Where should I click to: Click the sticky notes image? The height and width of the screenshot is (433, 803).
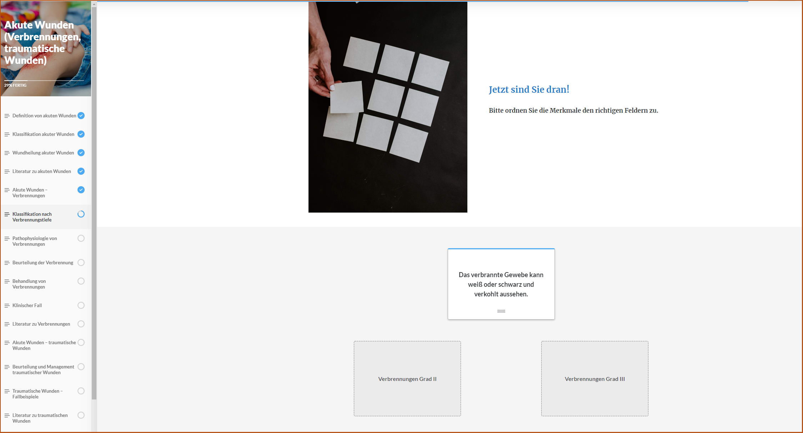coord(388,107)
